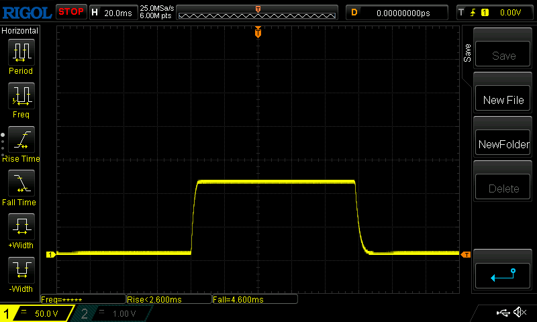The height and width of the screenshot is (322, 537).
Task: Click the delay 0.00000000ps field
Action: [x=397, y=13]
